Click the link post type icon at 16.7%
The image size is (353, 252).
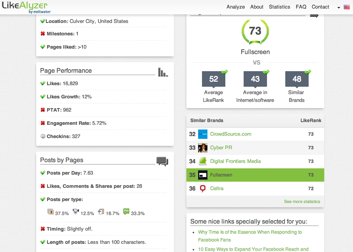[101, 212]
